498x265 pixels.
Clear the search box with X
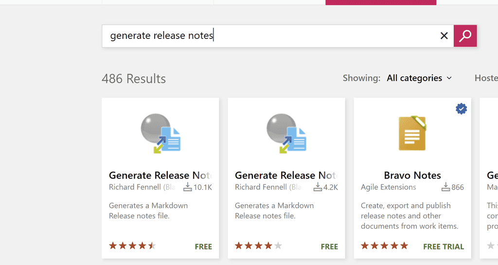tap(444, 36)
